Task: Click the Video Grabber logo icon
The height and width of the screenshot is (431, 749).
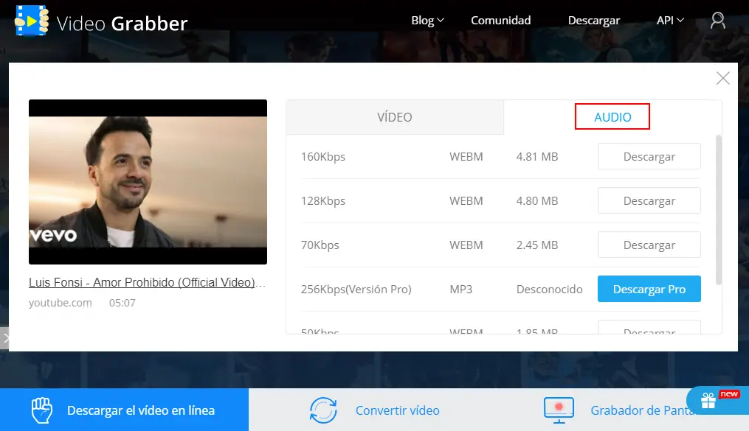Action: coord(32,21)
